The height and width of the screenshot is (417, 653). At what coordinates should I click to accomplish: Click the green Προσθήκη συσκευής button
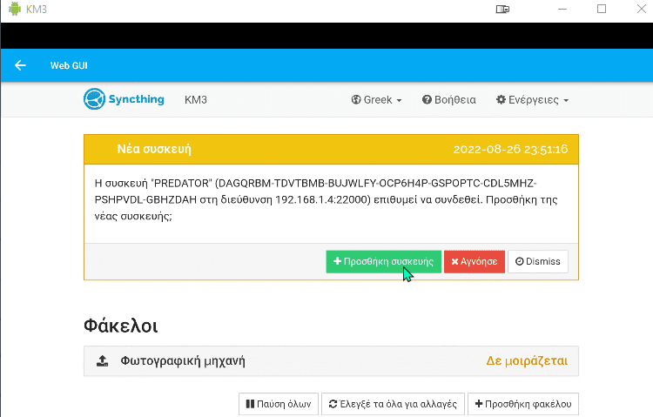[x=384, y=262]
